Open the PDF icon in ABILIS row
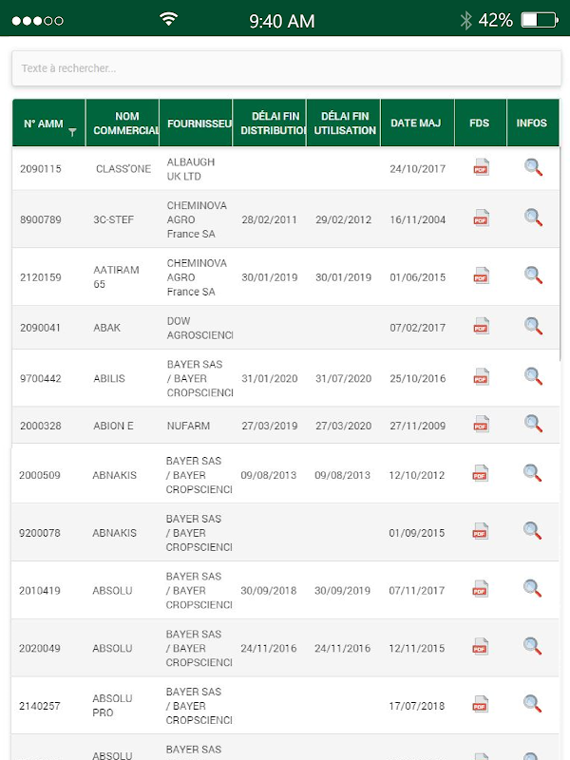The height and width of the screenshot is (760, 570). point(481,377)
